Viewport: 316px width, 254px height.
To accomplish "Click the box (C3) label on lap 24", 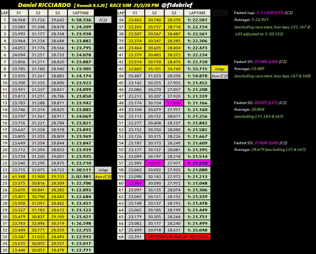I will [103, 176].
